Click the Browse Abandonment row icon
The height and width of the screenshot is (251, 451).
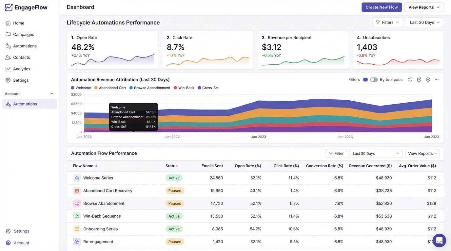[x=77, y=204]
